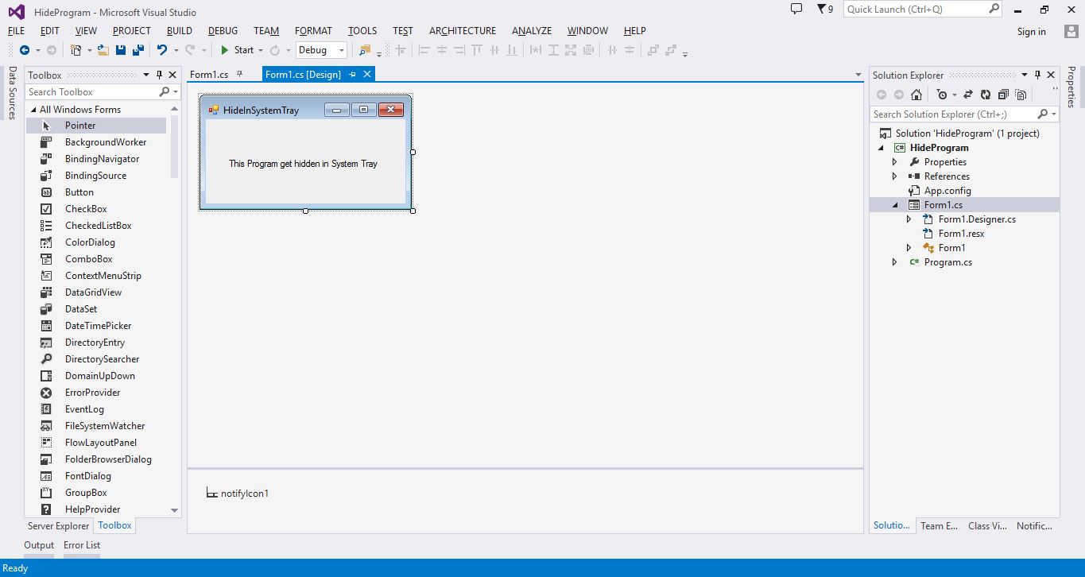Collapse the Form1.cs tree node
Screen dimensions: 1085x577
click(x=894, y=204)
